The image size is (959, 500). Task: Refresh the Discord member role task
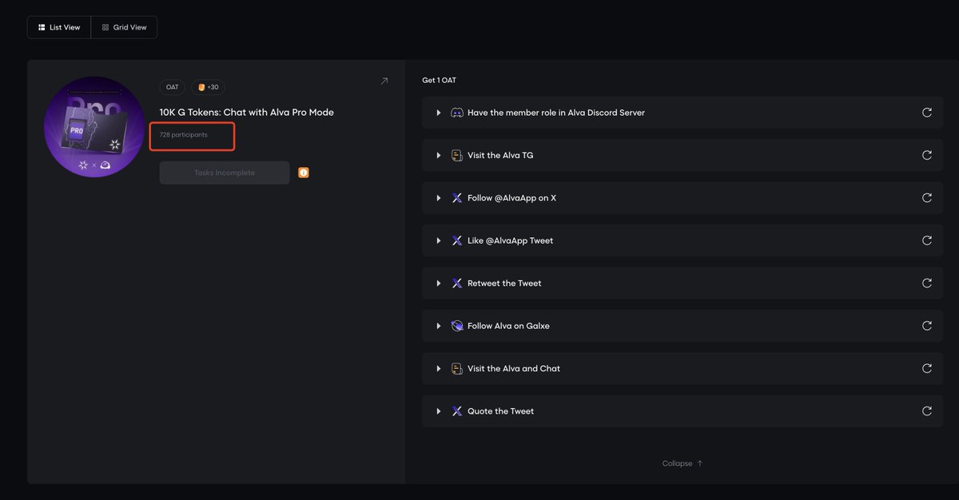coord(927,113)
